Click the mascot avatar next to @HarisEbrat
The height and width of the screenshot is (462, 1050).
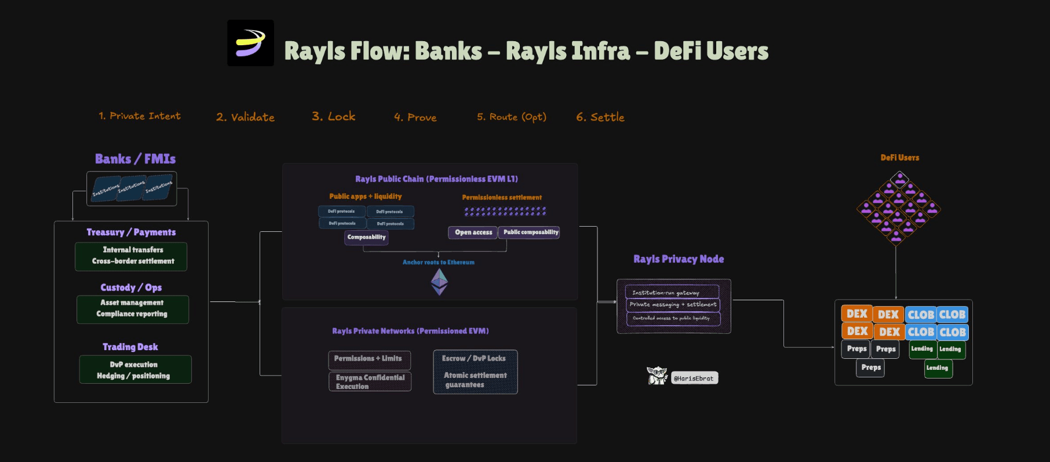pyautogui.click(x=657, y=376)
